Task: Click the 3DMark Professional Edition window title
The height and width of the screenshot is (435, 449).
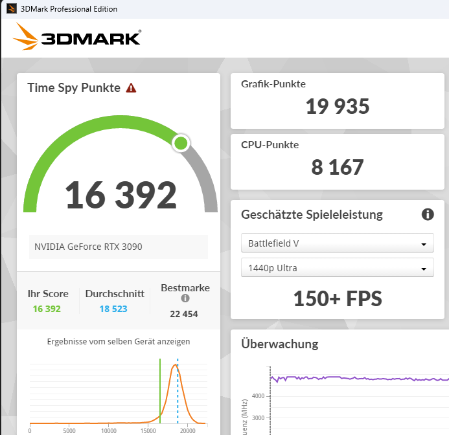Action: pyautogui.click(x=69, y=9)
